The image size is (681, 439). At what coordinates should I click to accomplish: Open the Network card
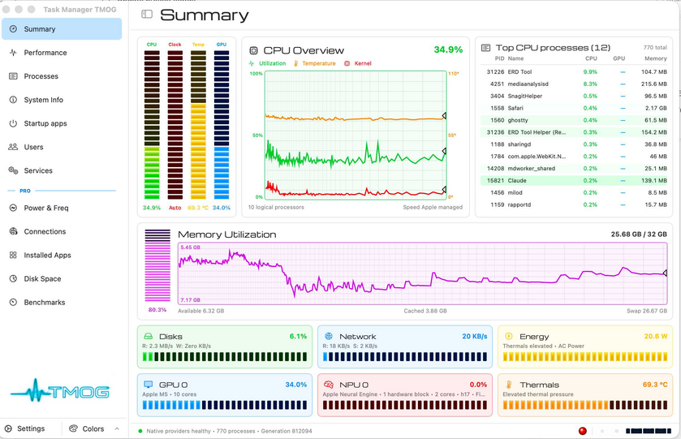(x=405, y=346)
